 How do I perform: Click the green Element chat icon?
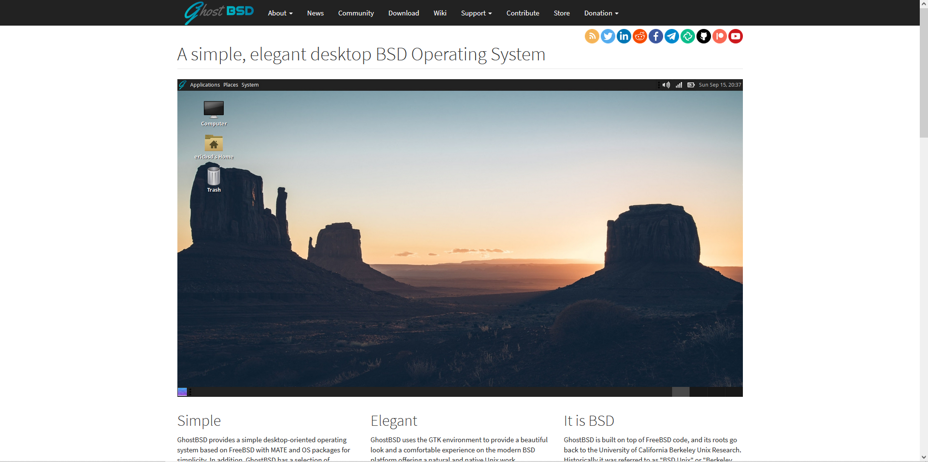[x=688, y=36]
